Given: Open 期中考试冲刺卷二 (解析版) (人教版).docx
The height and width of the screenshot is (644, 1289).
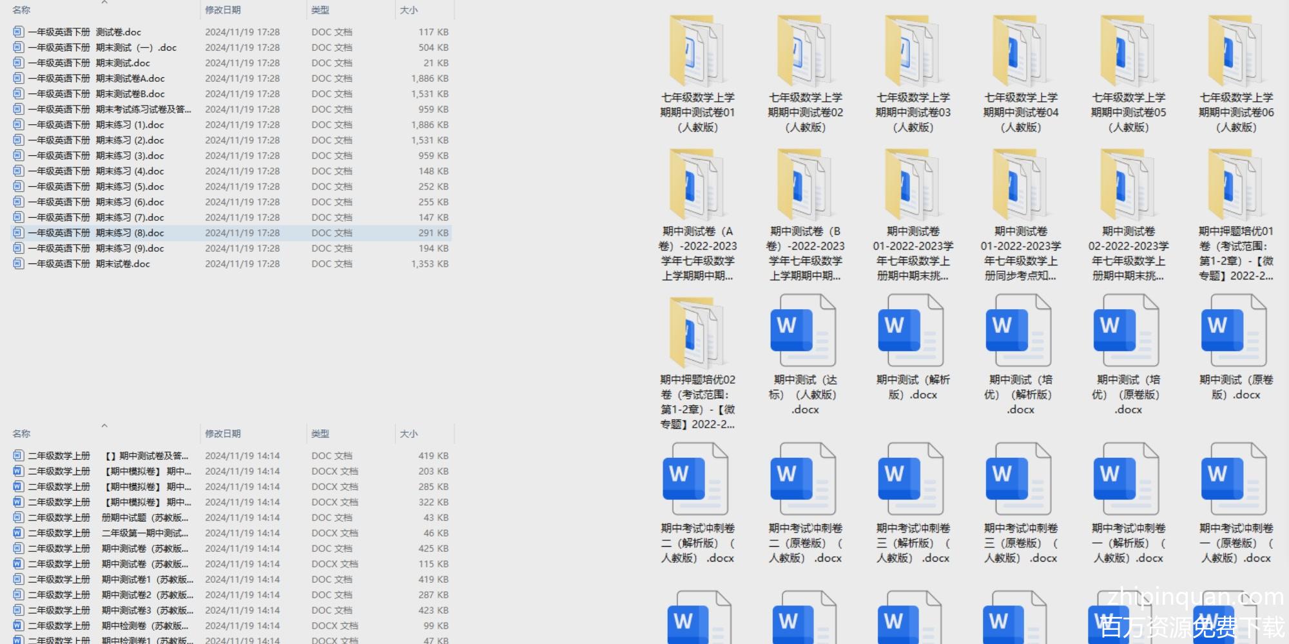Looking at the screenshot, I should click(x=697, y=479).
